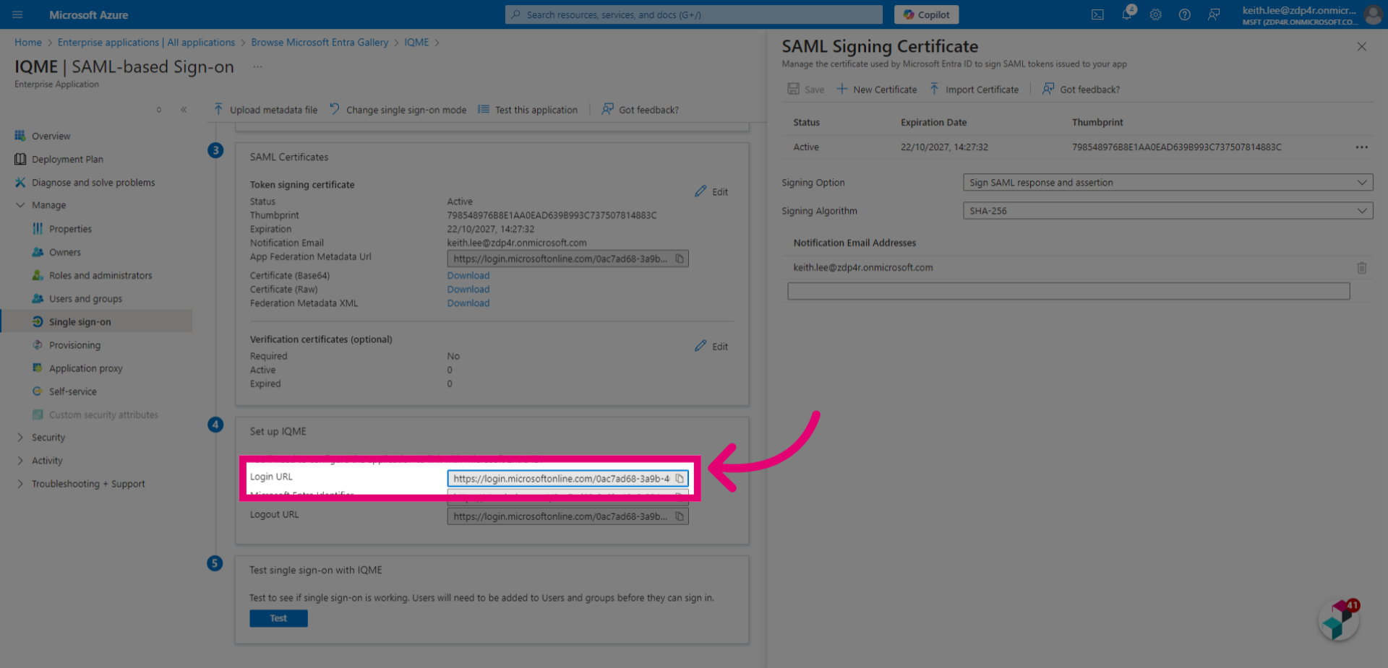
Task: Select the certificate thumbprint in the panel
Action: point(1176,147)
